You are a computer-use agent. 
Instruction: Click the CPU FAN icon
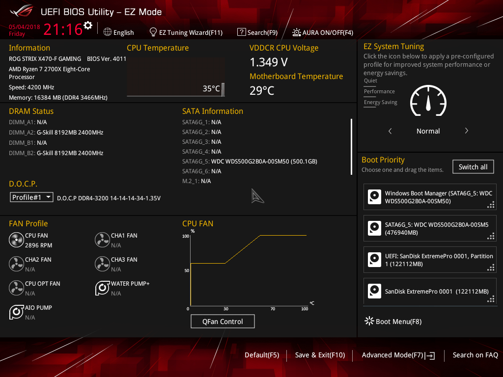coord(16,240)
